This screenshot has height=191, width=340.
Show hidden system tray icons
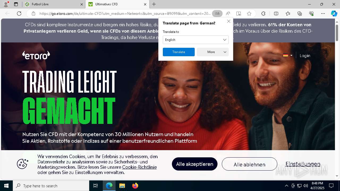[286, 186]
